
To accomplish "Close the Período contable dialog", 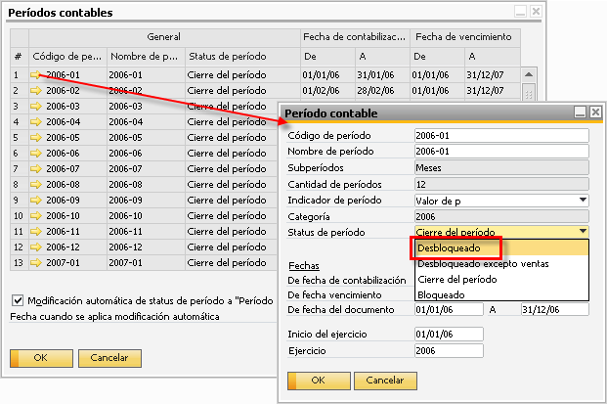I will [595, 112].
